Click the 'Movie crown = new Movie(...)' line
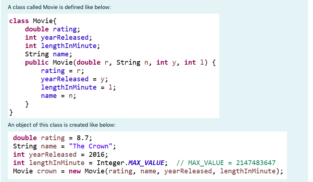Screen dimensions: 313x182 tap(148, 171)
